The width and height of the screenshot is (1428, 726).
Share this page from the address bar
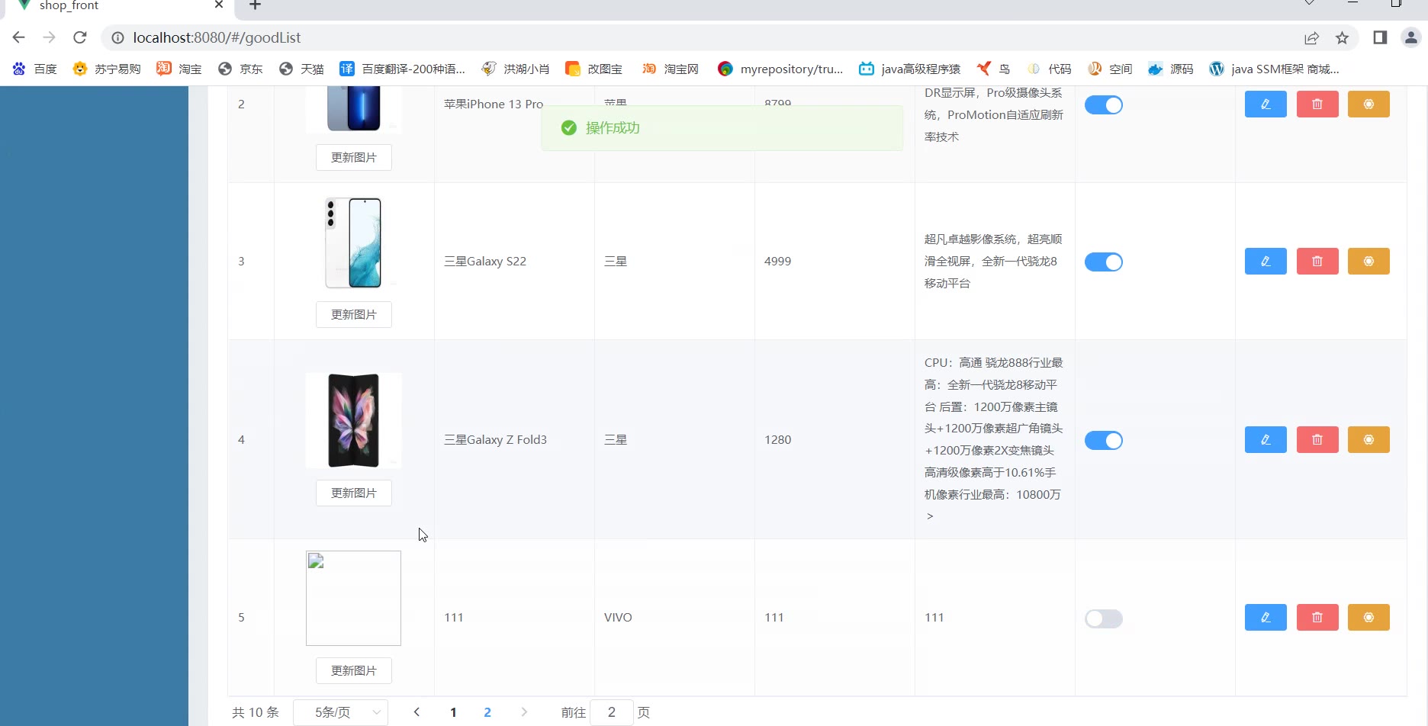click(1311, 37)
